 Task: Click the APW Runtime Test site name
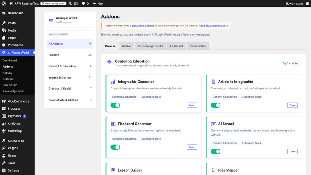26,3
